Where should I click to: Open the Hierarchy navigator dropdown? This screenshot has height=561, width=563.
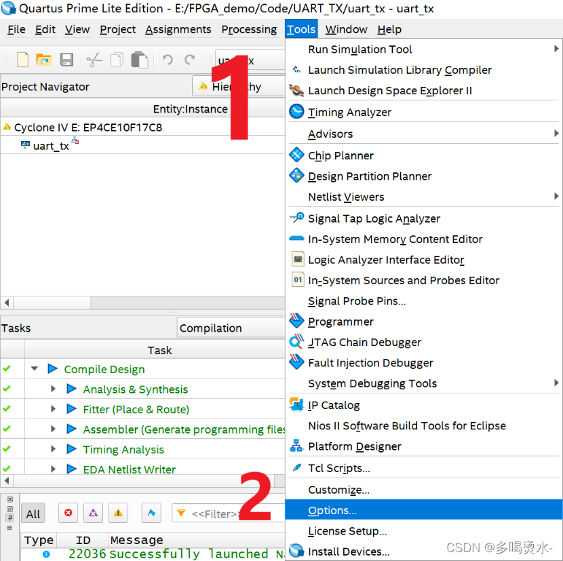coord(238,86)
